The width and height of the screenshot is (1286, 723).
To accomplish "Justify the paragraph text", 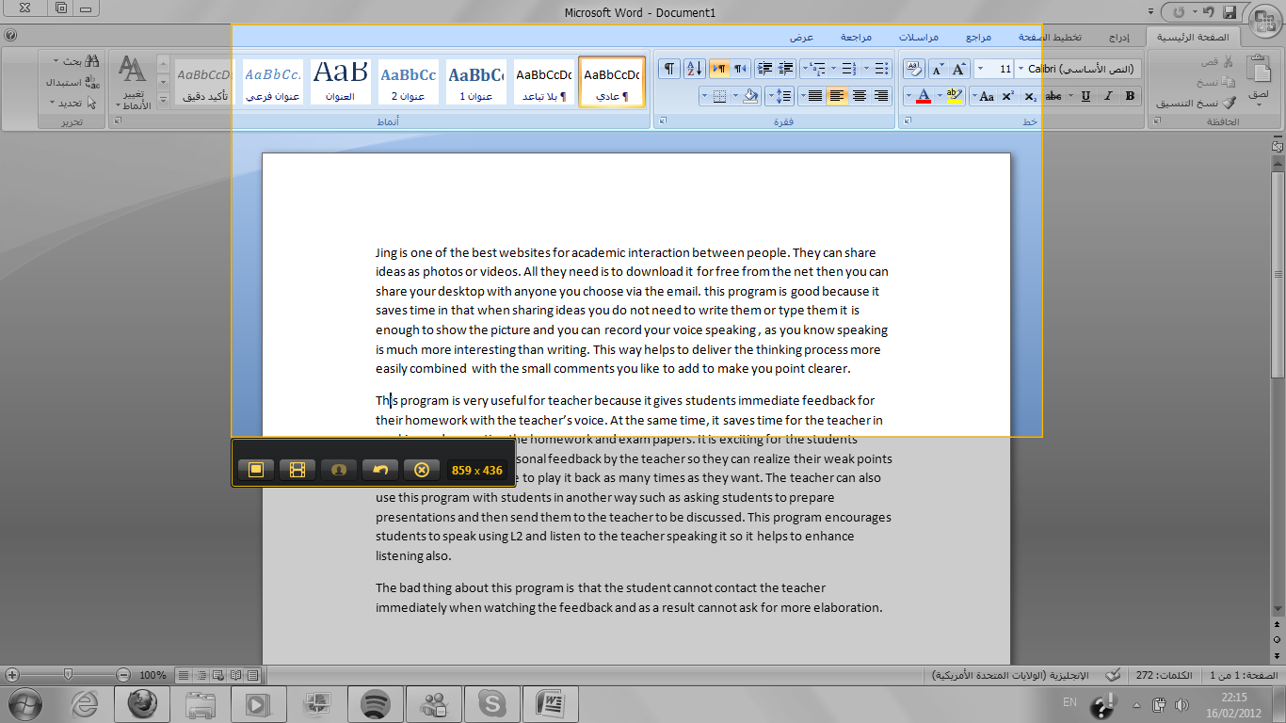I will pyautogui.click(x=814, y=96).
